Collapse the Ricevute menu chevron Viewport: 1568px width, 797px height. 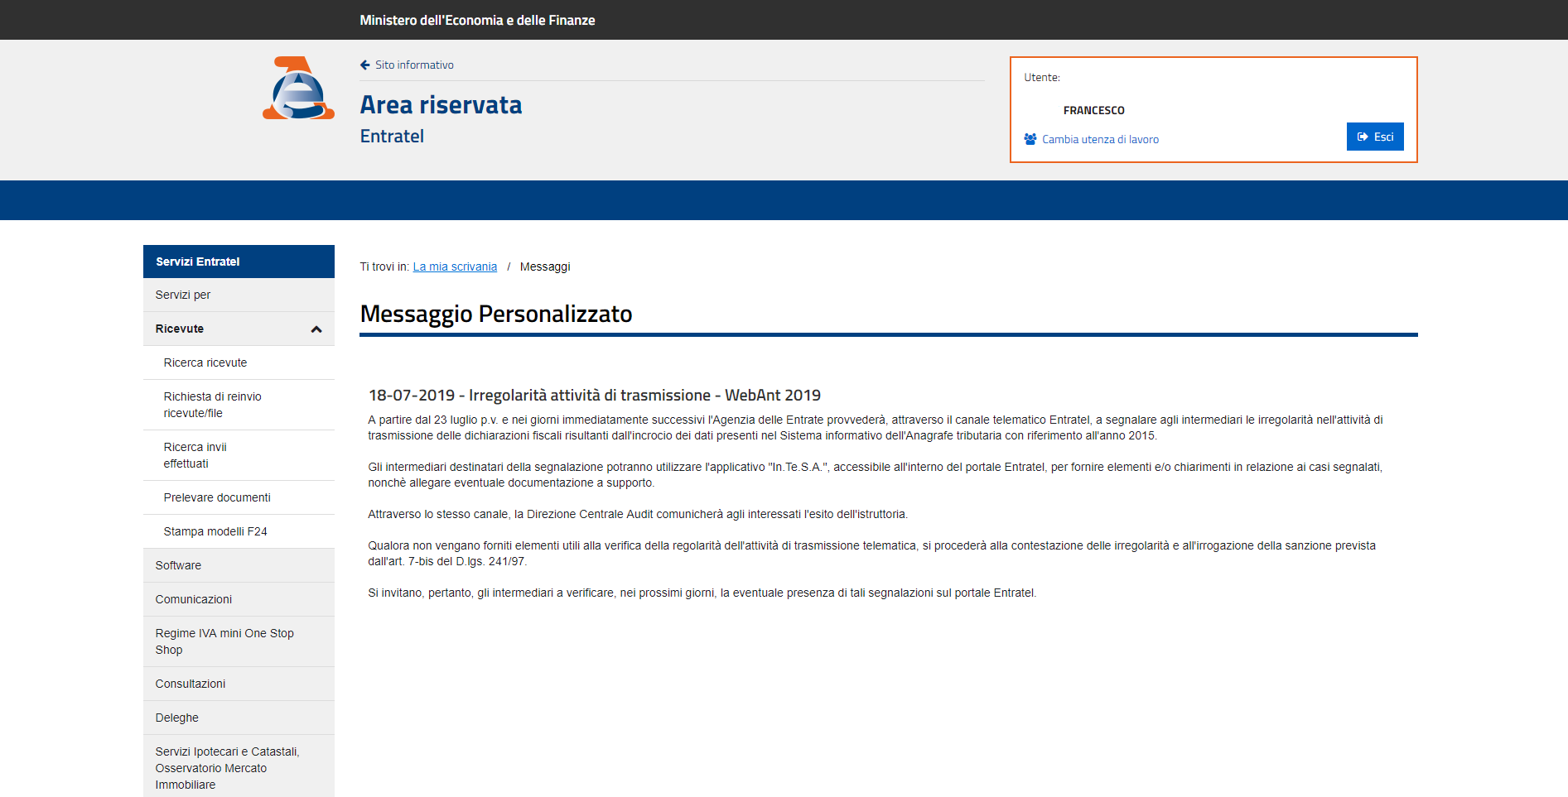tap(316, 329)
